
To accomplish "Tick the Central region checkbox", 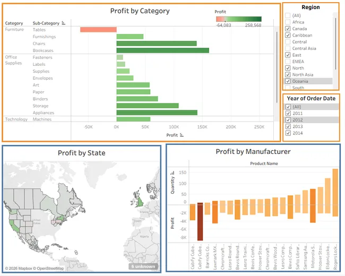I will point(288,42).
